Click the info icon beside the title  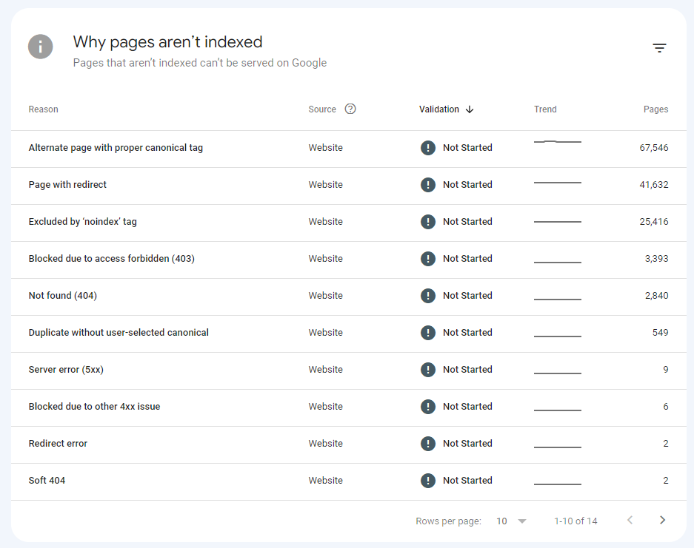pos(41,46)
